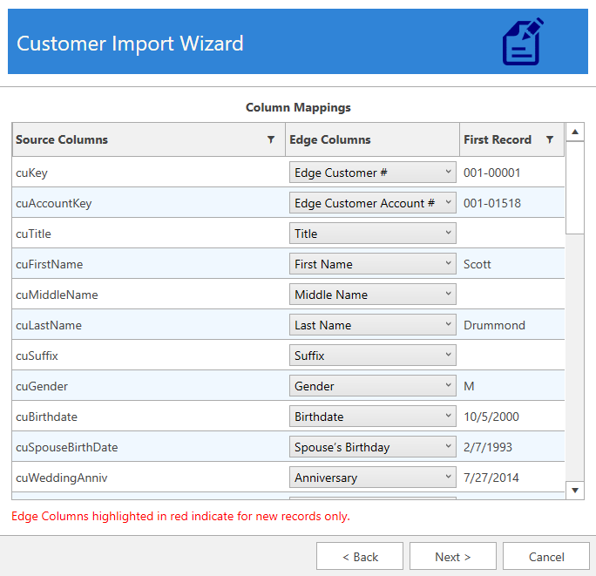Go back to previous wizard step

(x=359, y=557)
